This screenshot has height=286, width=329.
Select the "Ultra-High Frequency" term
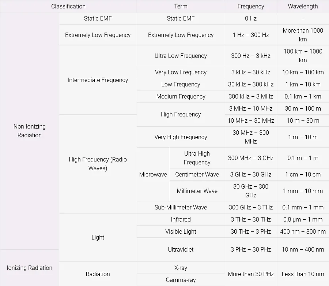197,158
